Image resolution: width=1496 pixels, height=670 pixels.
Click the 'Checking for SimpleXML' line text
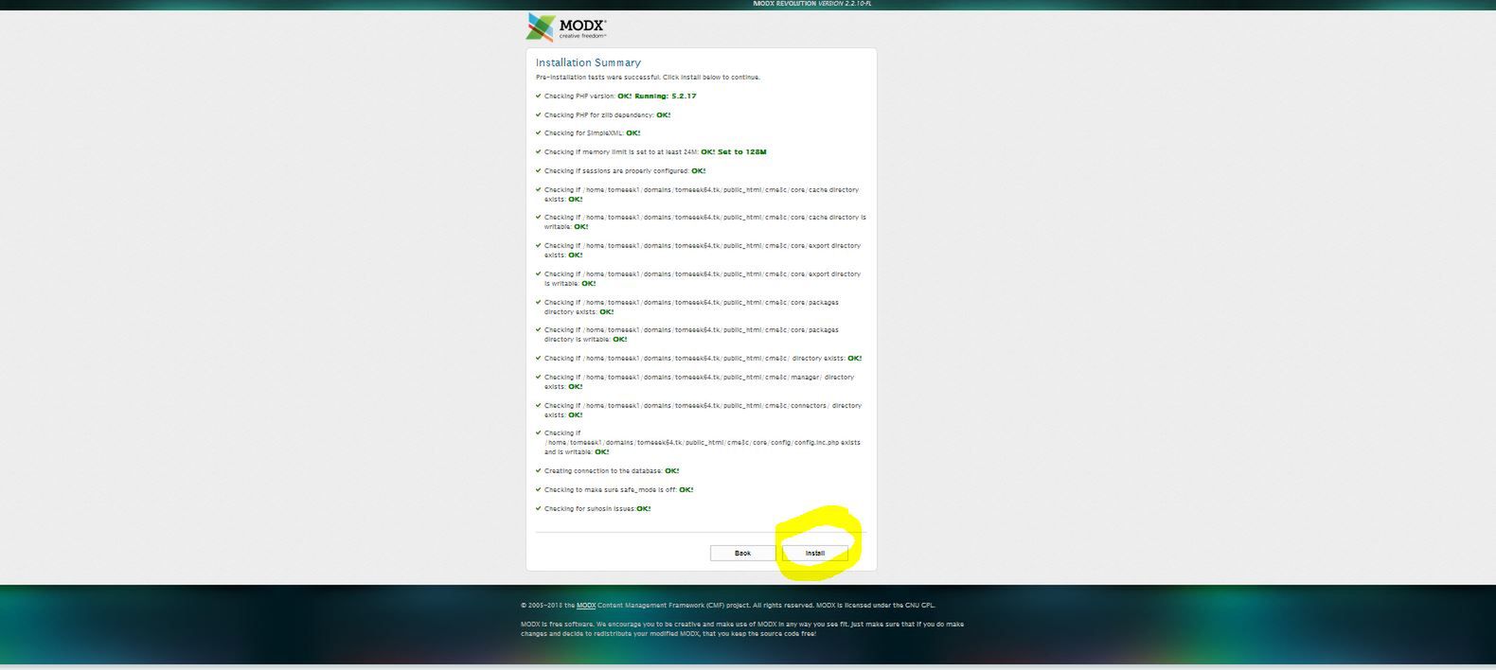[x=584, y=133]
